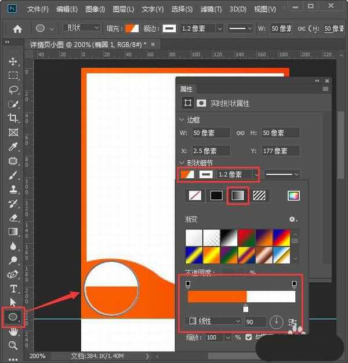The image size is (348, 363).
Task: Select the Horizontal Type tool
Action: [x=13, y=288]
